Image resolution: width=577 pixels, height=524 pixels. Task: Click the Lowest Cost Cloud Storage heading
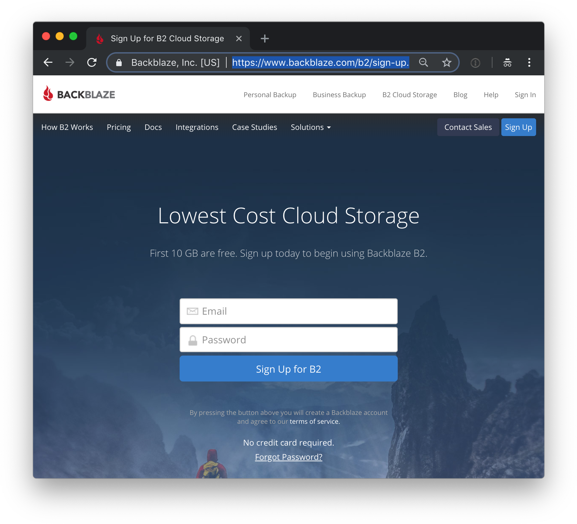[288, 216]
